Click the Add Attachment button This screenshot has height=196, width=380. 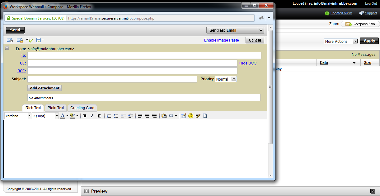(x=45, y=88)
